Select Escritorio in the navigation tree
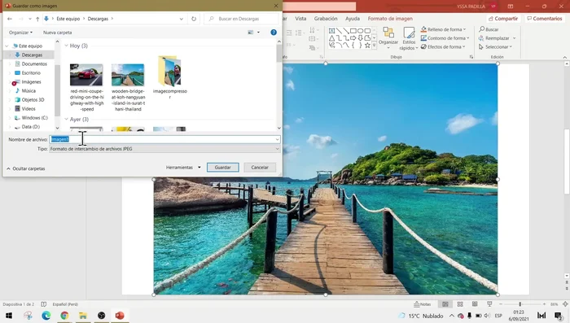The height and width of the screenshot is (323, 570). pos(31,72)
